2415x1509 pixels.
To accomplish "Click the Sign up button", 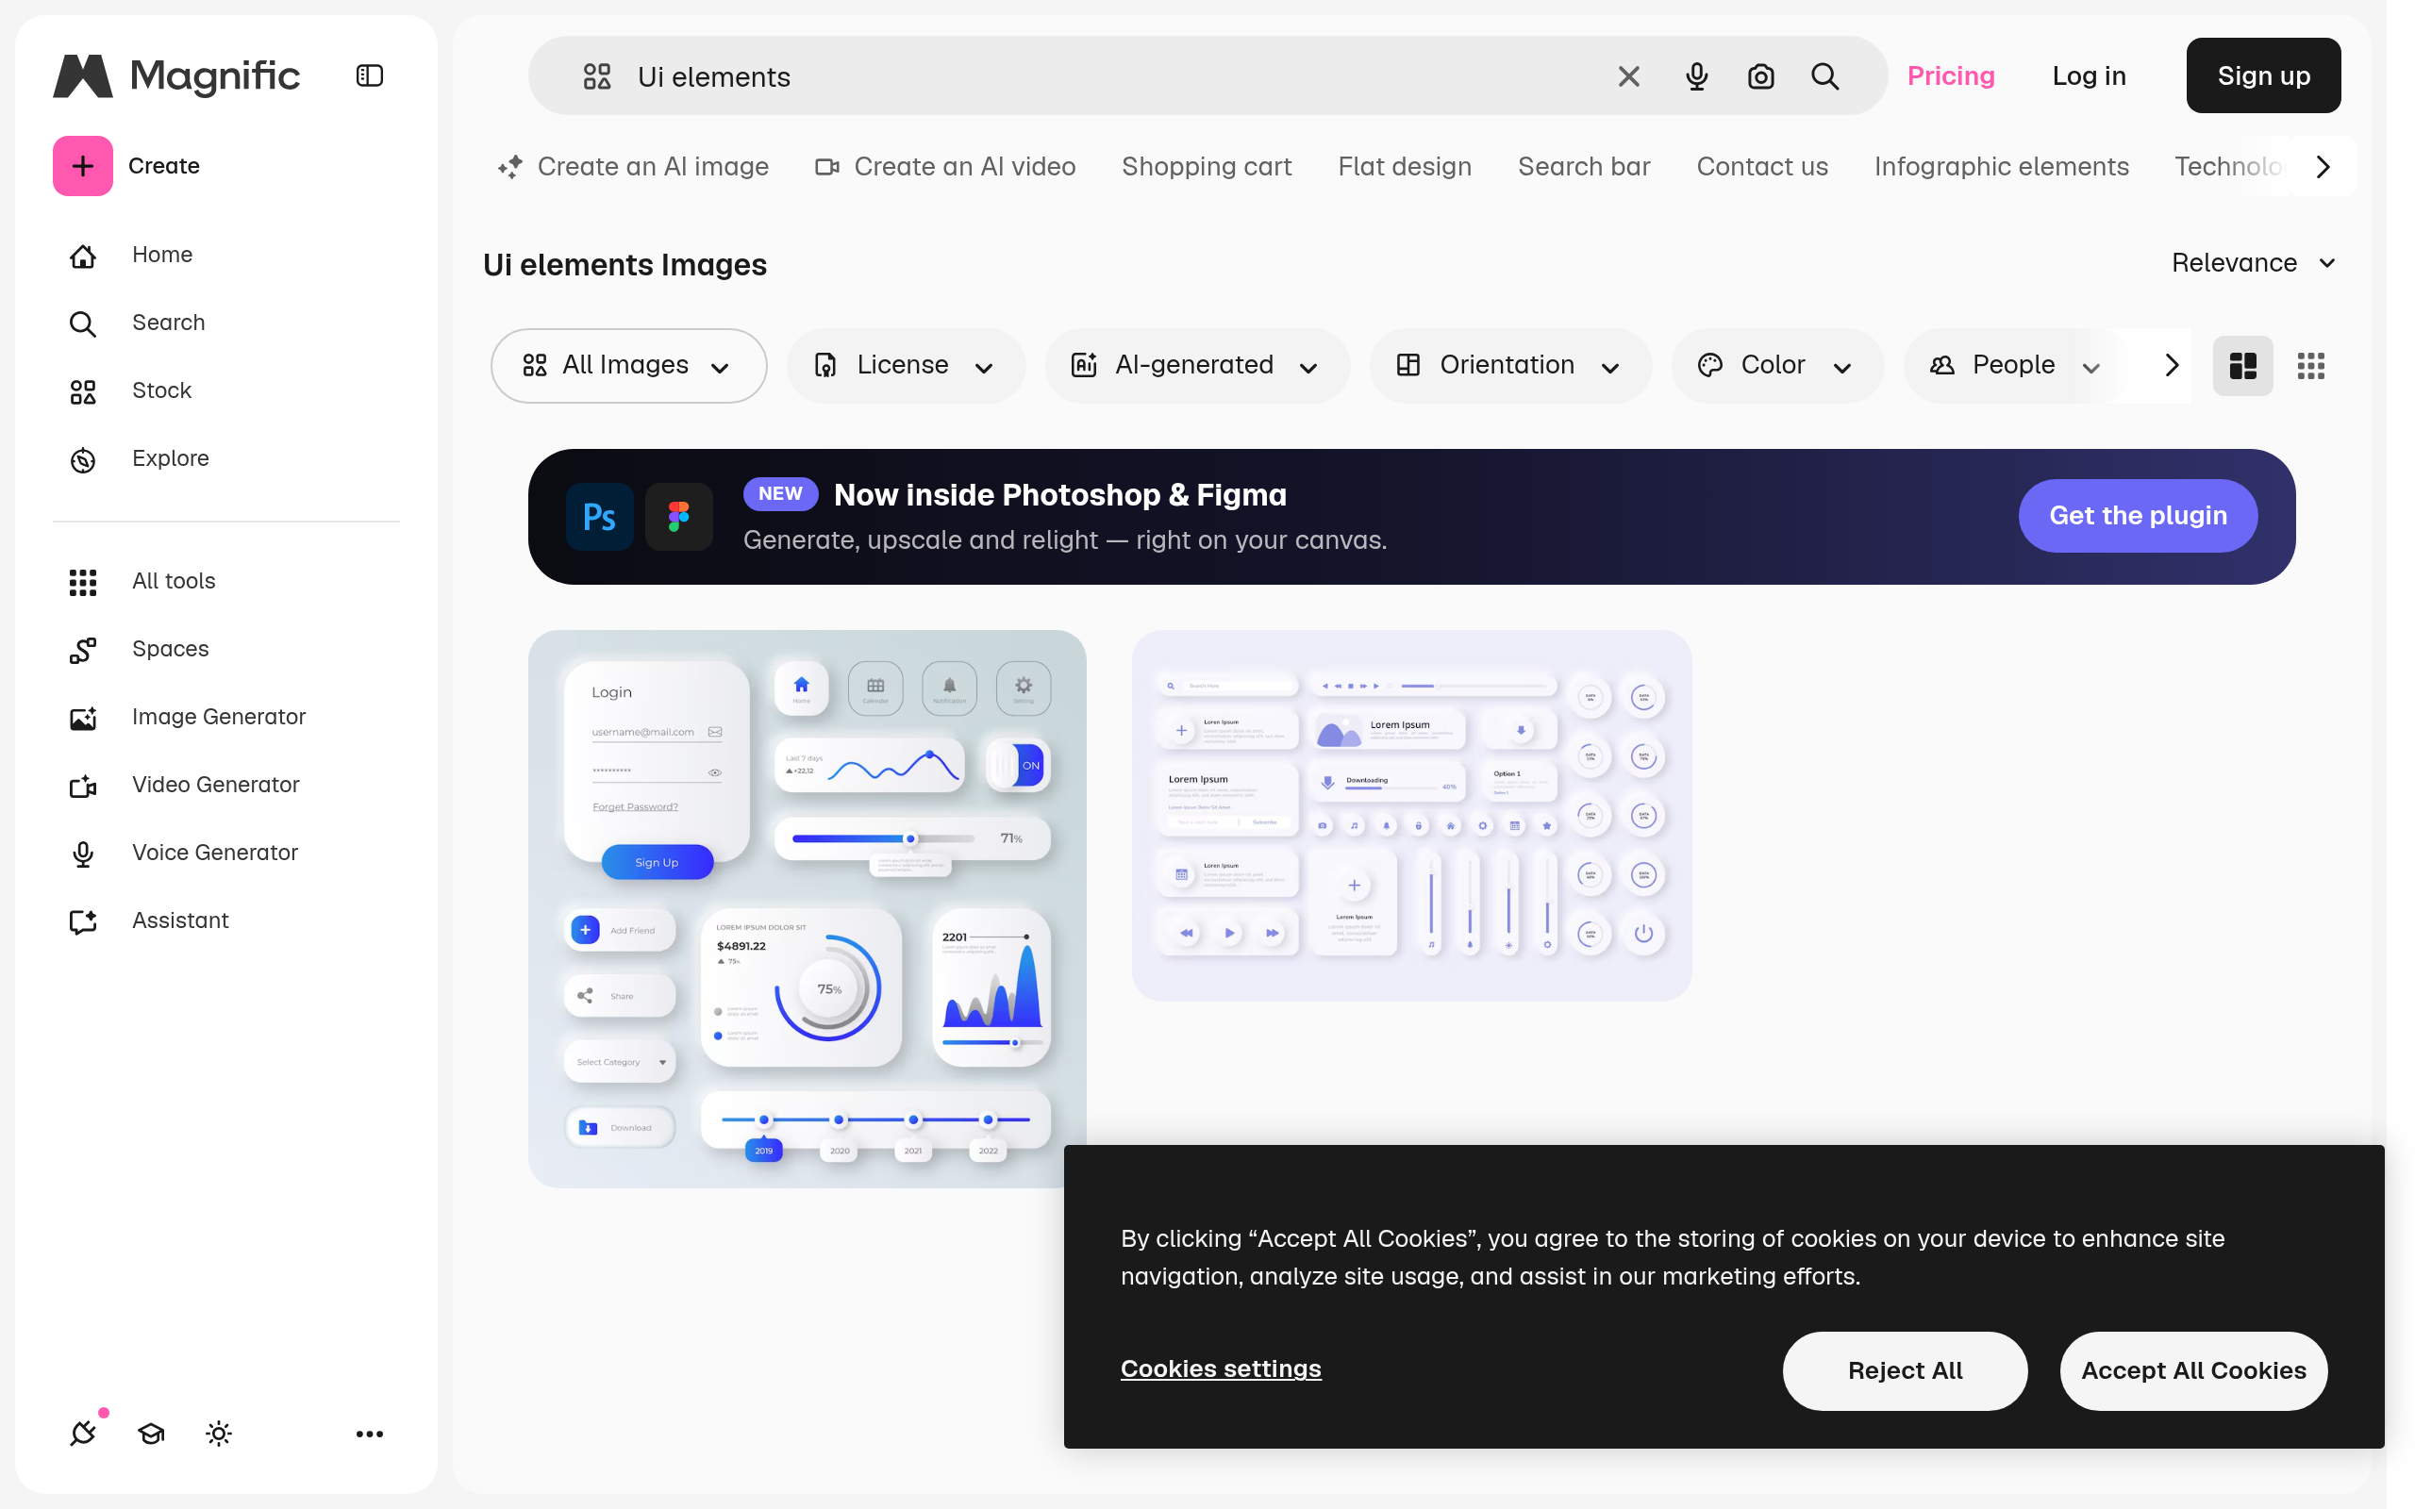I will (2262, 75).
